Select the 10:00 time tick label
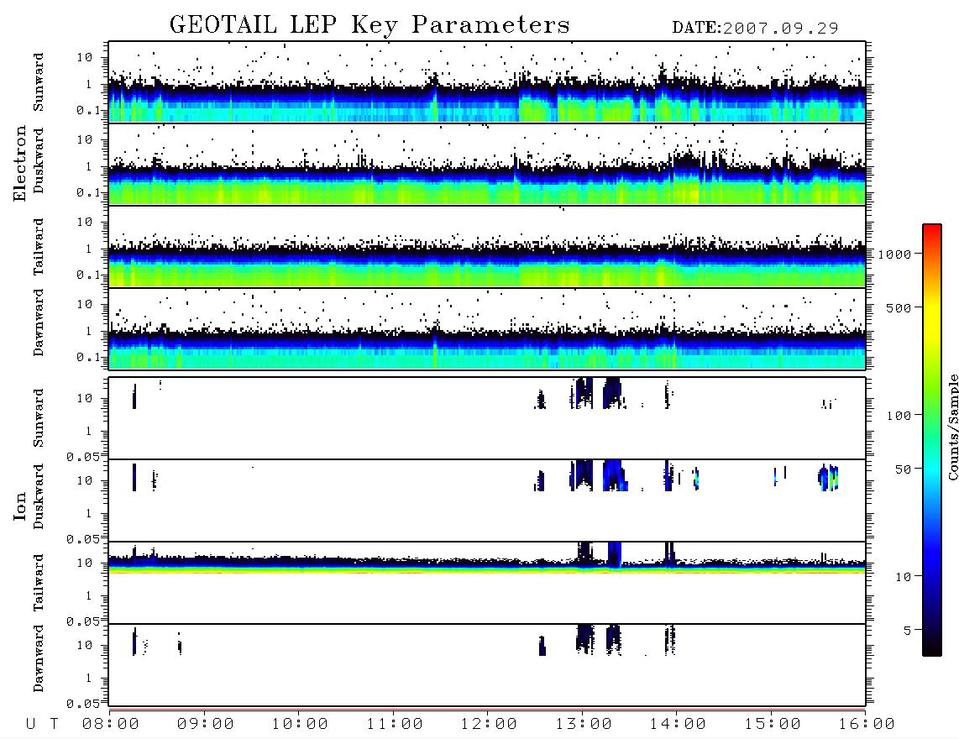 coord(300,725)
